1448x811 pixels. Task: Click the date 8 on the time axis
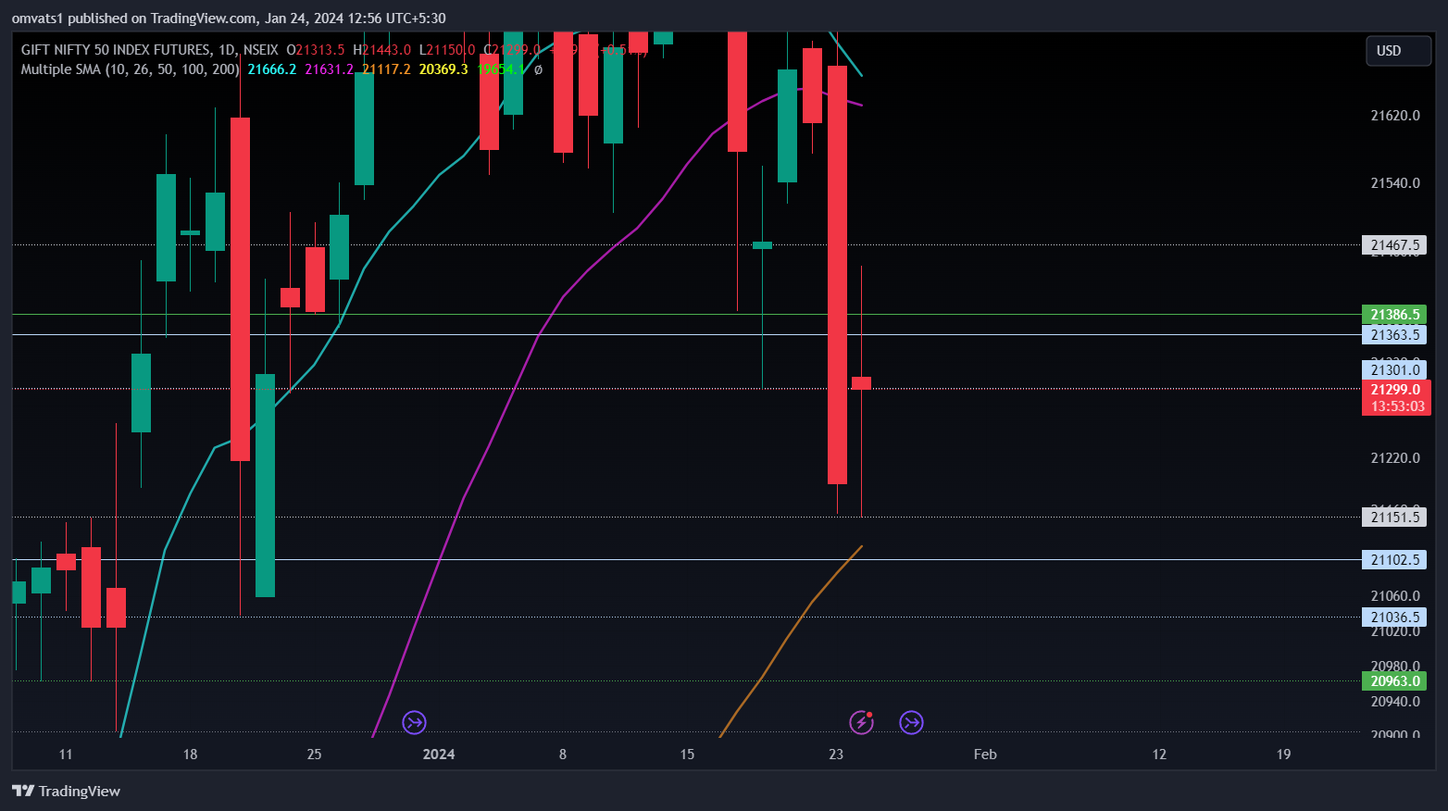point(563,755)
